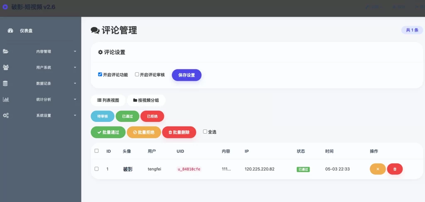Click the UID column header
The height and width of the screenshot is (202, 425).
180,151
